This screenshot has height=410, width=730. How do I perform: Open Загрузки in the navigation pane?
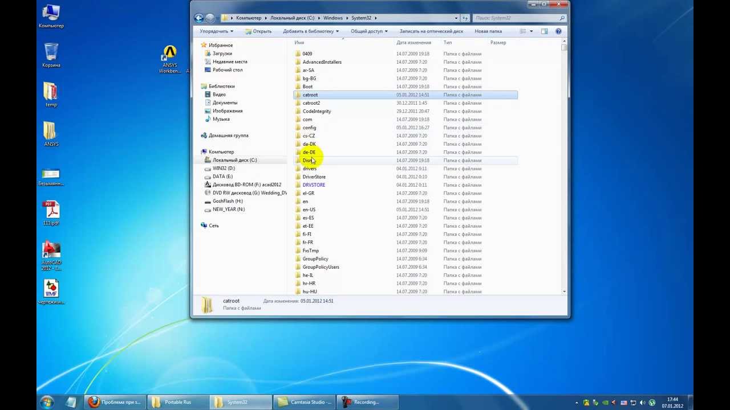click(x=222, y=54)
